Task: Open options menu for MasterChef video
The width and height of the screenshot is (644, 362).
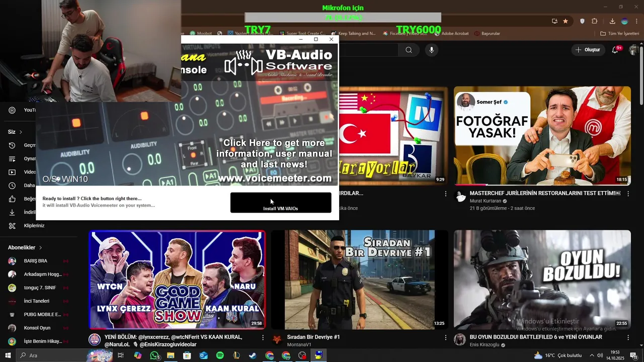Action: tap(628, 194)
